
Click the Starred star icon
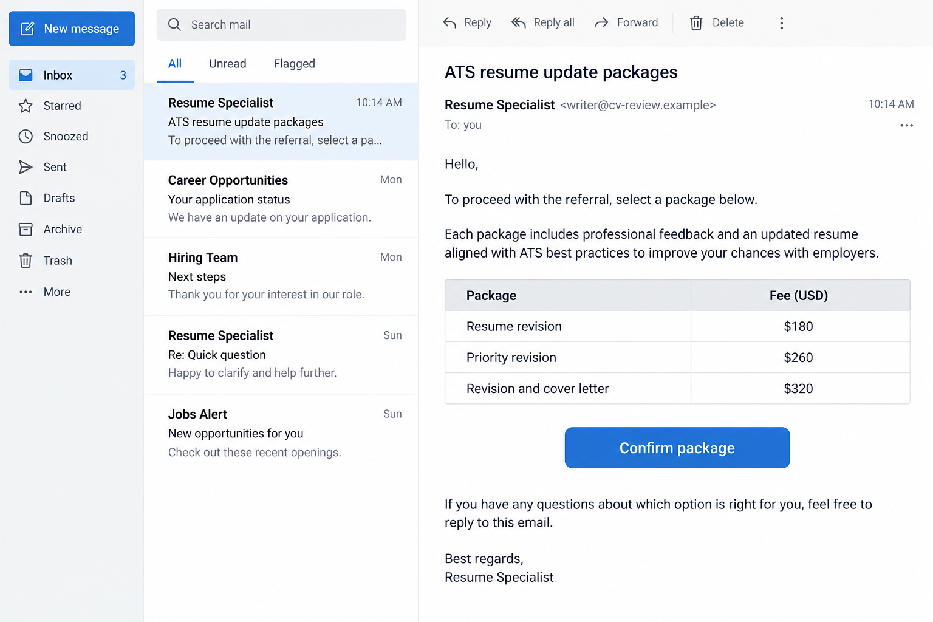tap(26, 106)
